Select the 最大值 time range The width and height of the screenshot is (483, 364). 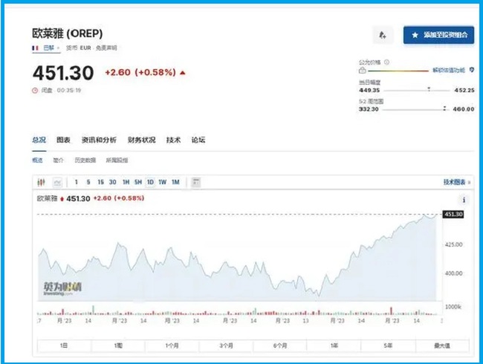442,345
